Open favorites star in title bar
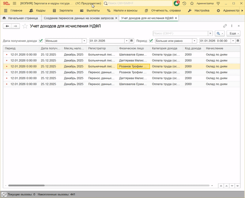 (x=192, y=3)
